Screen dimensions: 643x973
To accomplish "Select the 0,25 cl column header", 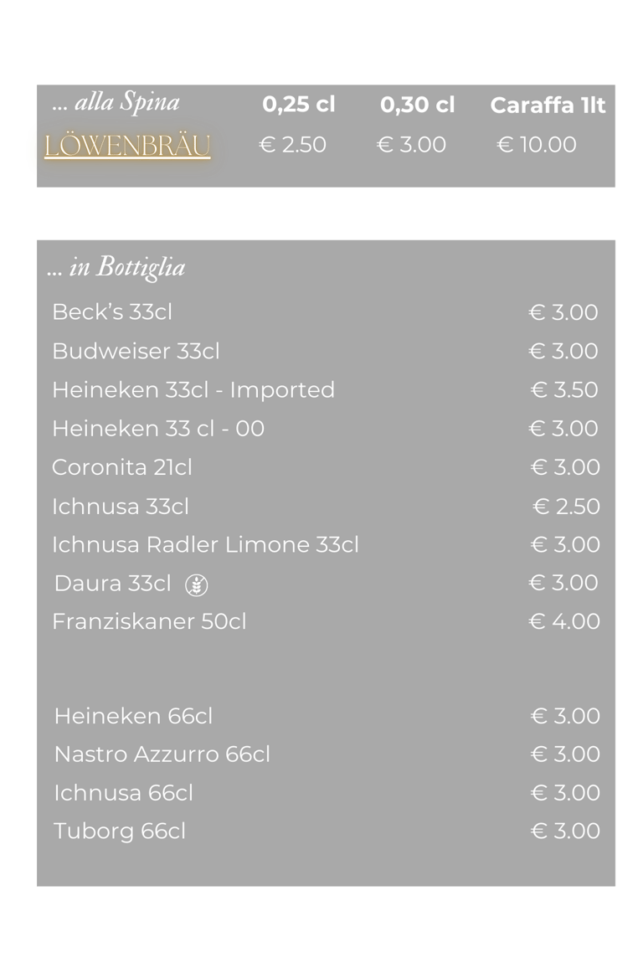I will (298, 105).
